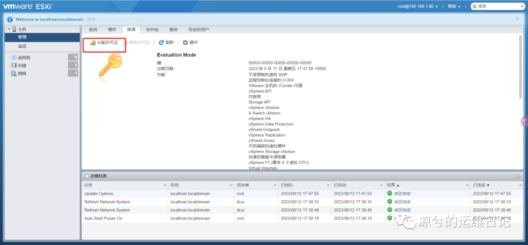The height and width of the screenshot is (245, 528).
Task: Select the Auto Start Power On task row
Action: [303, 218]
